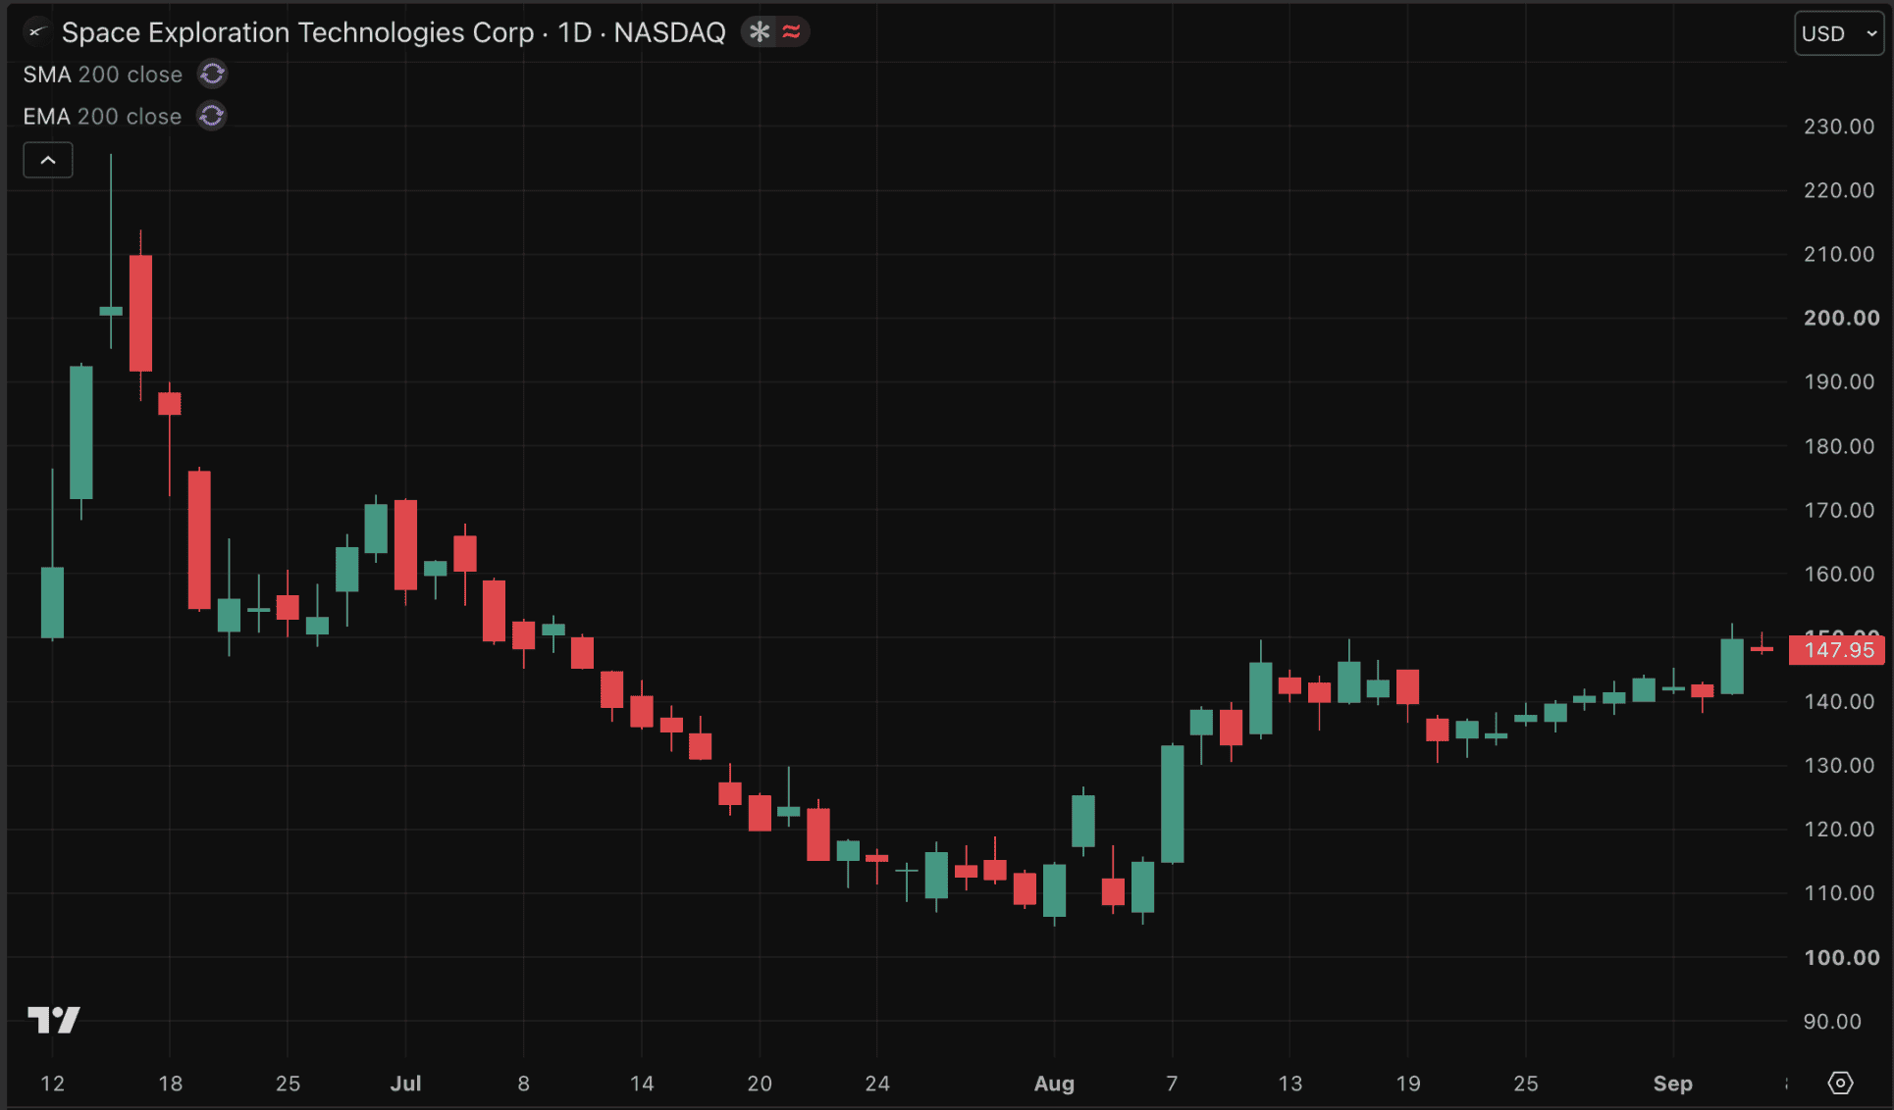Click the EMA 200 loading refresh icon
This screenshot has height=1110, width=1894.
(x=211, y=117)
